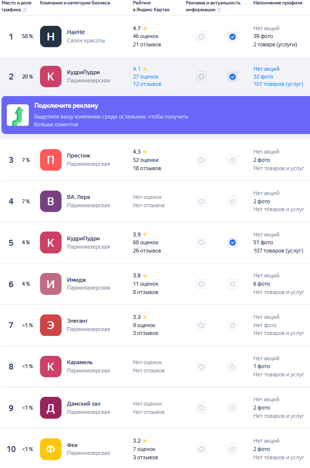Open the 'Подключите рекламу' banner
This screenshot has width=310, height=468.
click(x=155, y=115)
